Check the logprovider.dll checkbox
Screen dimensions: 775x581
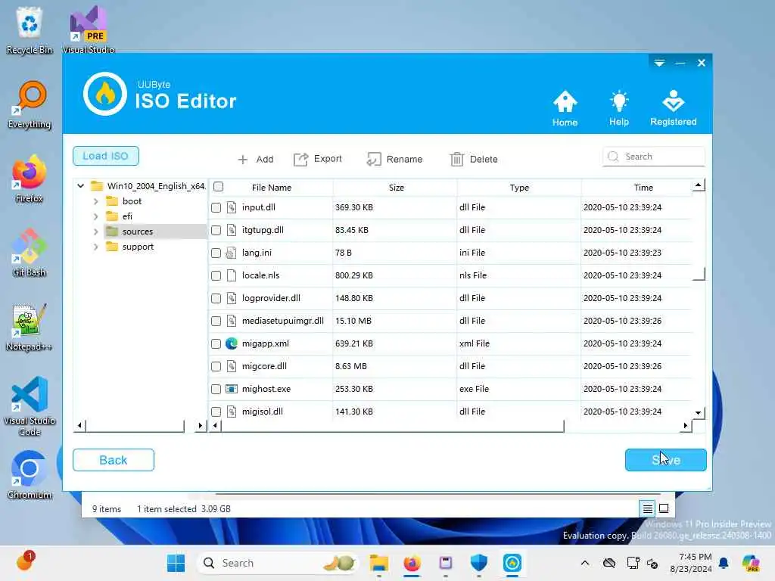(216, 299)
